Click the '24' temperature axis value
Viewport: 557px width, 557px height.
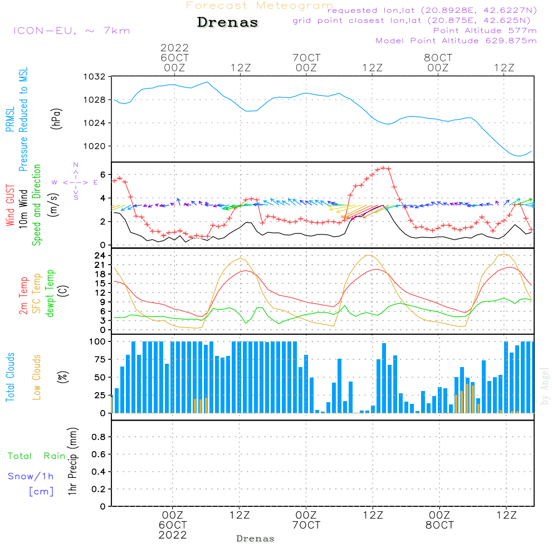coord(100,256)
